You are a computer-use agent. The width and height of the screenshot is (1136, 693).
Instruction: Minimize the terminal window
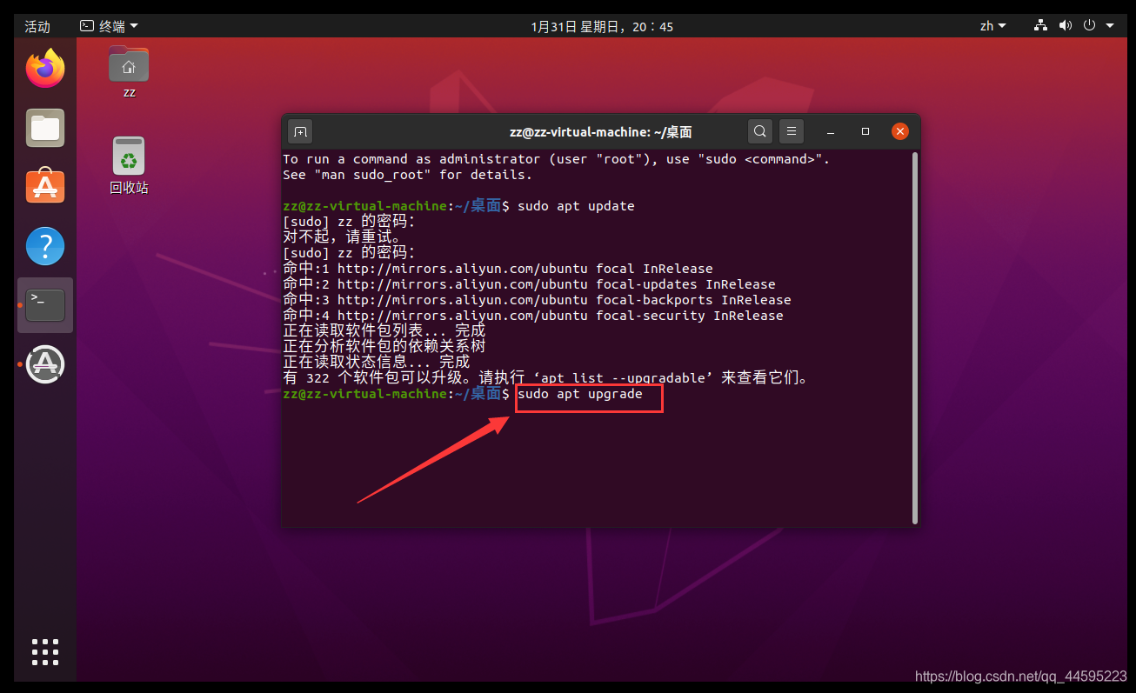coord(831,132)
